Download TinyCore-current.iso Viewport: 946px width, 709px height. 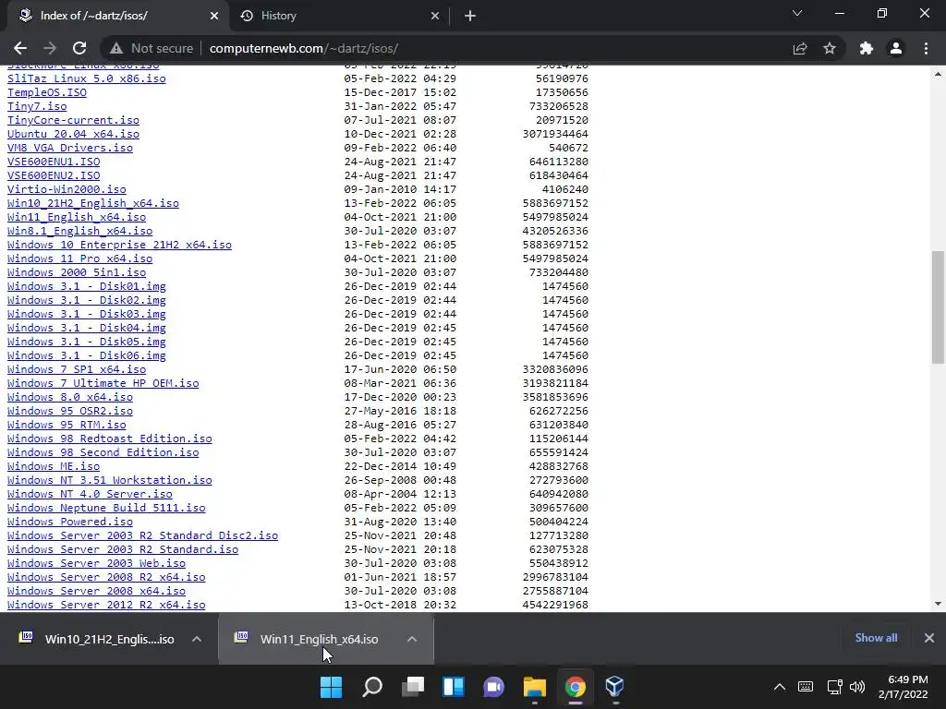[73, 120]
